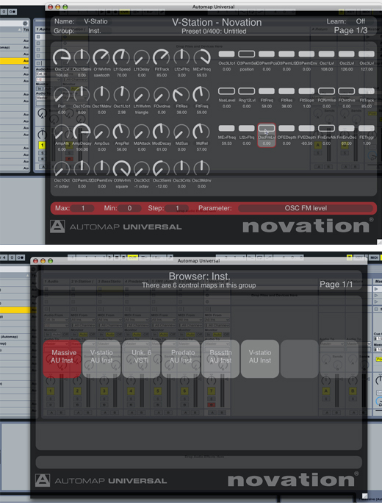Viewport: 382px width, 503px height.
Task: Click the MdAttack knob
Action: pos(141,132)
